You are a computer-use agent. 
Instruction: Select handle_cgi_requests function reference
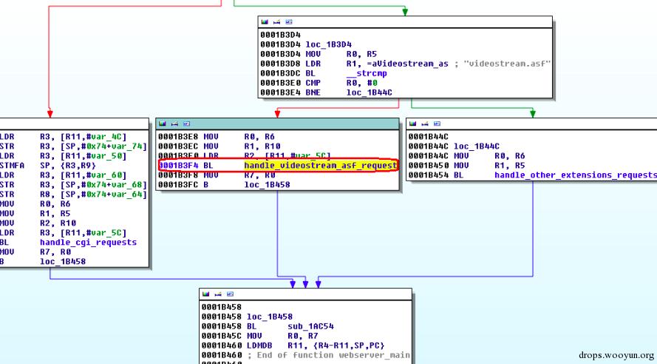[89, 243]
